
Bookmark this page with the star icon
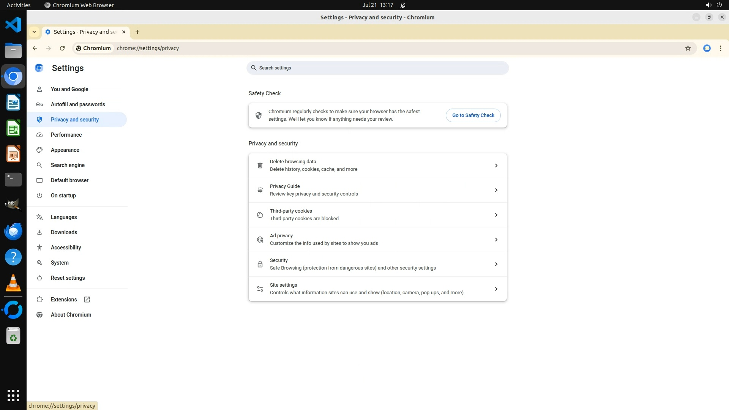[x=688, y=48]
